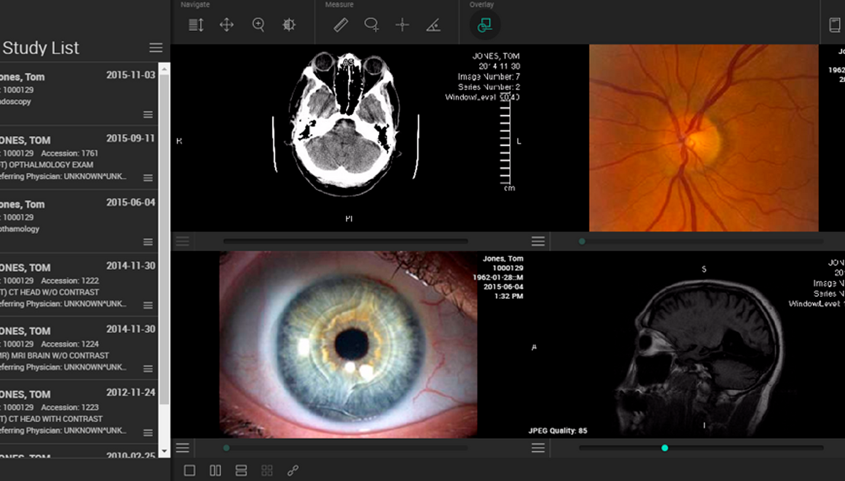Toggle the image overlay display
845x481 pixels.
point(485,25)
